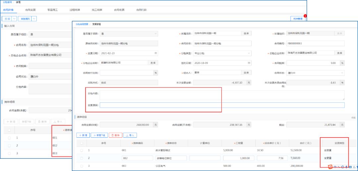
Task: Open the 完工结算 tab
Action: point(97,10)
